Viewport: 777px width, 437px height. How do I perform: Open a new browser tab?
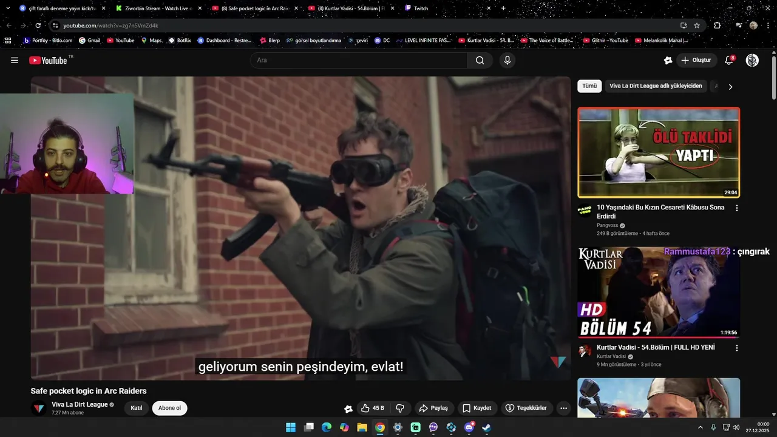click(x=503, y=8)
